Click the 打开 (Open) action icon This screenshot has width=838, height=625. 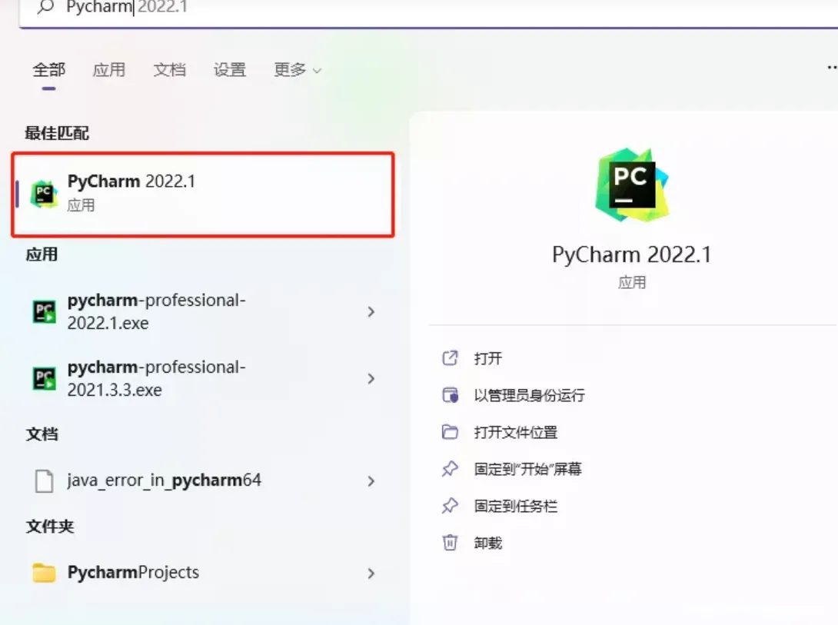pos(451,357)
